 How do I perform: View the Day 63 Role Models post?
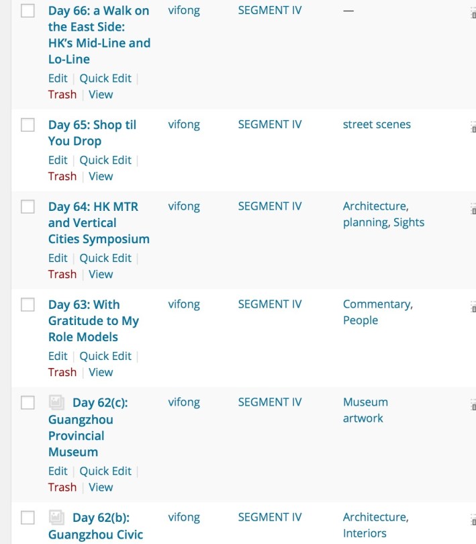101,372
